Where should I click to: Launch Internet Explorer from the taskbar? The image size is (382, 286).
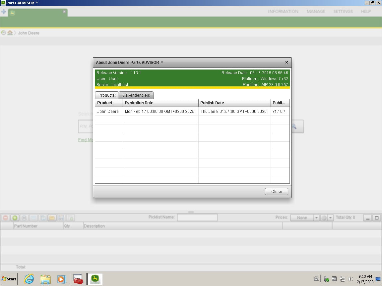pos(29,279)
